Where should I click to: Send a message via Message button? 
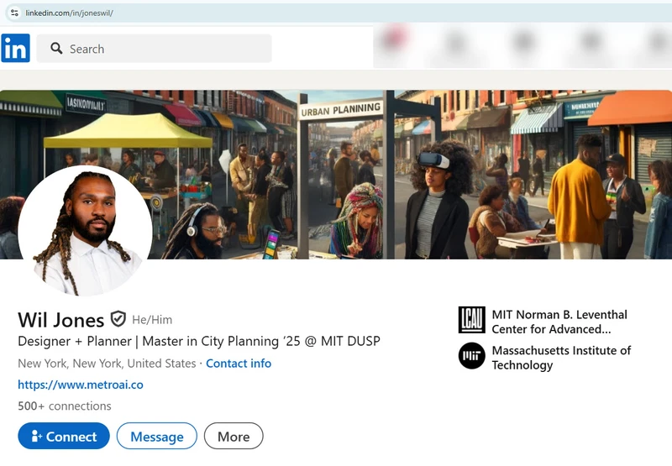point(156,437)
